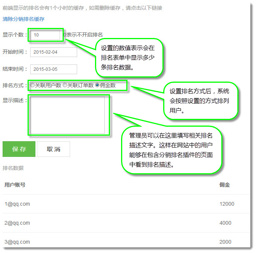Click the 4000 commission value
This screenshot has width=256, height=253.
(225, 223)
